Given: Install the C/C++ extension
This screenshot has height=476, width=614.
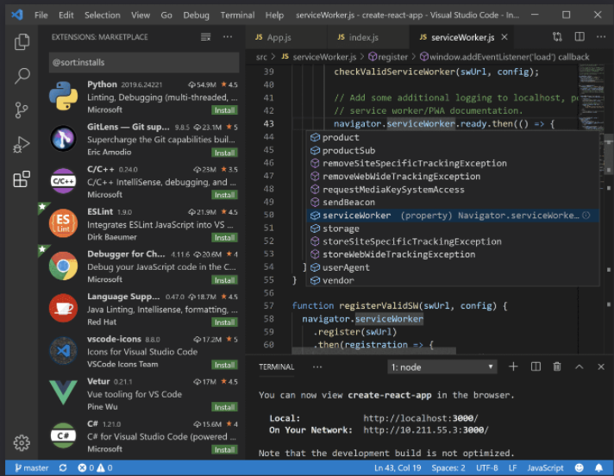Looking at the screenshot, I should coord(224,195).
